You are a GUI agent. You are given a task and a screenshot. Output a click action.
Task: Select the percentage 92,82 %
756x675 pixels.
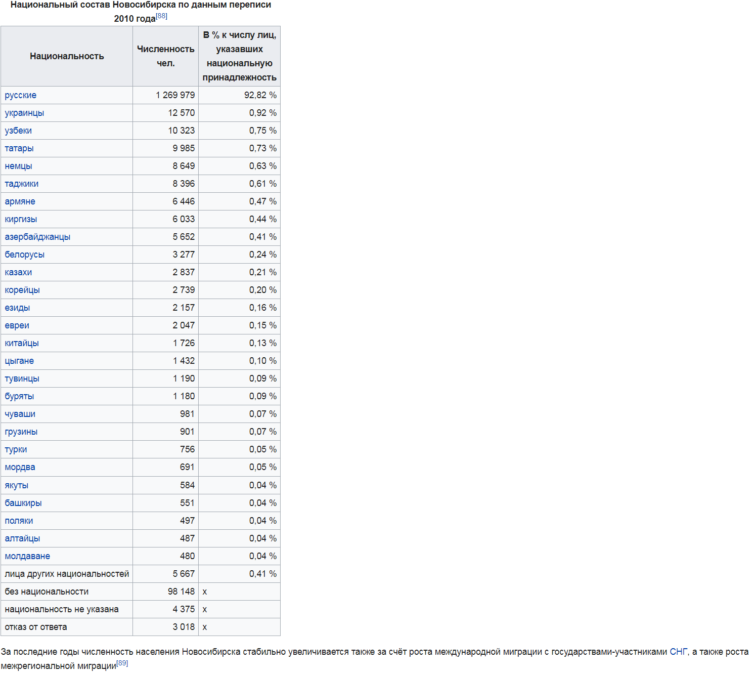pyautogui.click(x=260, y=95)
